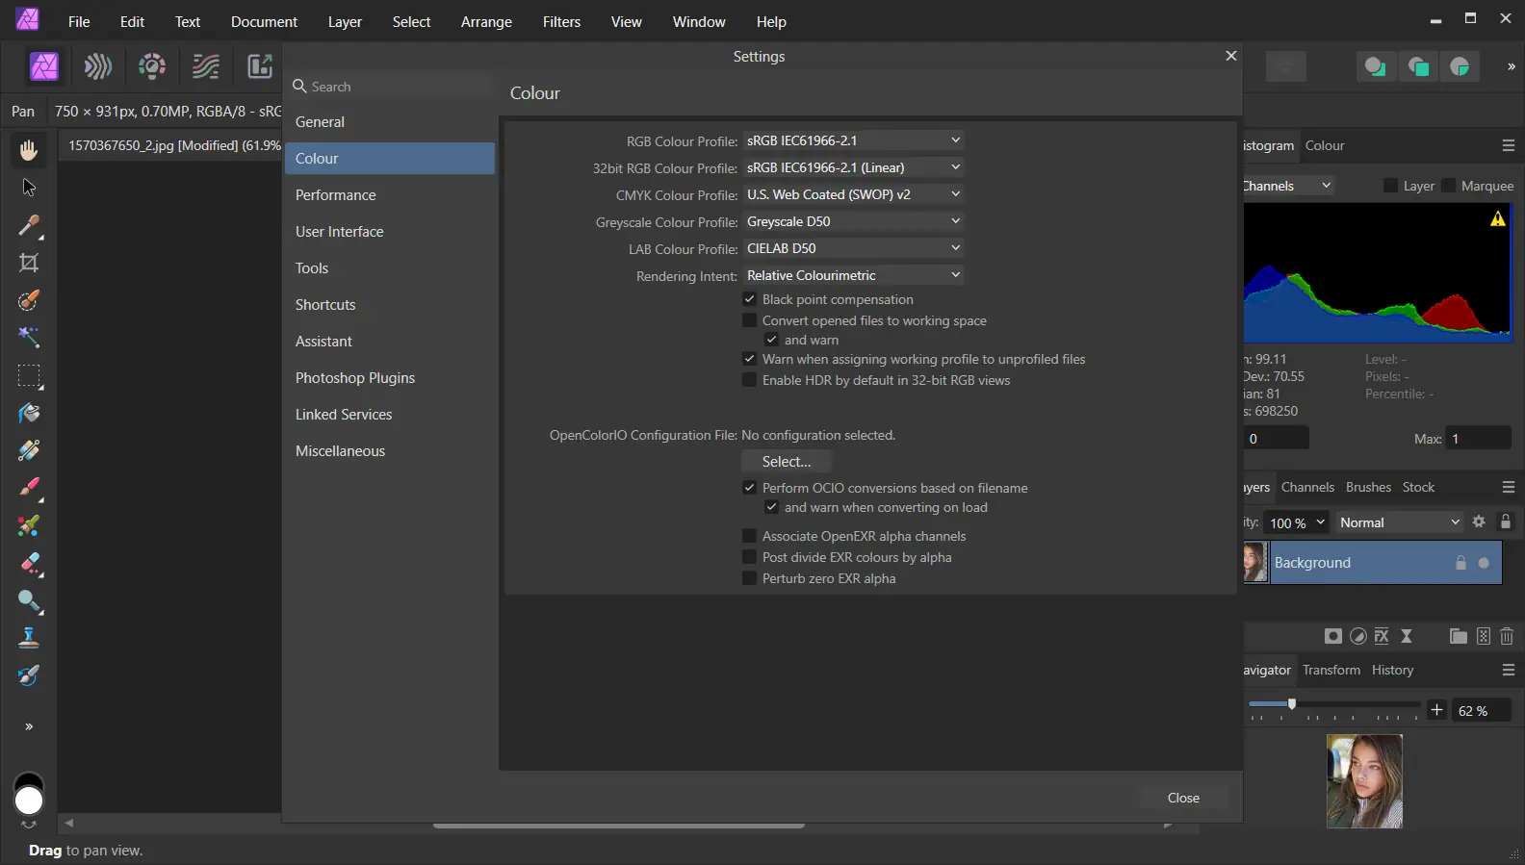
Task: Enable HDR by default in 32-bit views
Action: [x=749, y=380]
